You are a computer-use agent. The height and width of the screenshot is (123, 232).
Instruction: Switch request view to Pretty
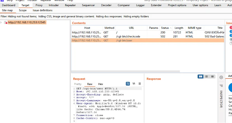(x=78, y=84)
